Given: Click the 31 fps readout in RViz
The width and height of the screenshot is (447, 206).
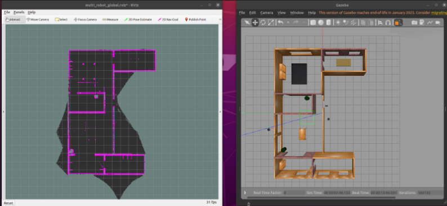Looking at the screenshot, I should [211, 202].
